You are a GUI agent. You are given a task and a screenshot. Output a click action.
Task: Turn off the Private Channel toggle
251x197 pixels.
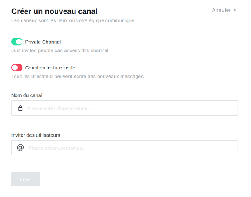click(x=17, y=42)
